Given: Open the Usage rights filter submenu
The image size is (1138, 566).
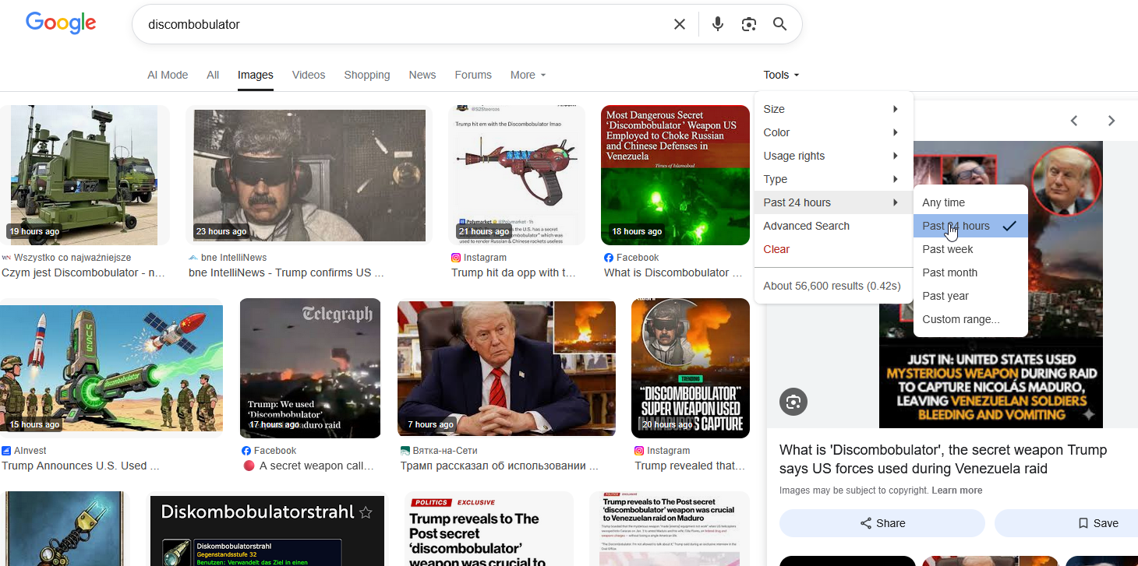Looking at the screenshot, I should 832,156.
